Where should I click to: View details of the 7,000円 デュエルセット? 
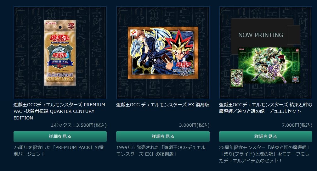point(265,136)
